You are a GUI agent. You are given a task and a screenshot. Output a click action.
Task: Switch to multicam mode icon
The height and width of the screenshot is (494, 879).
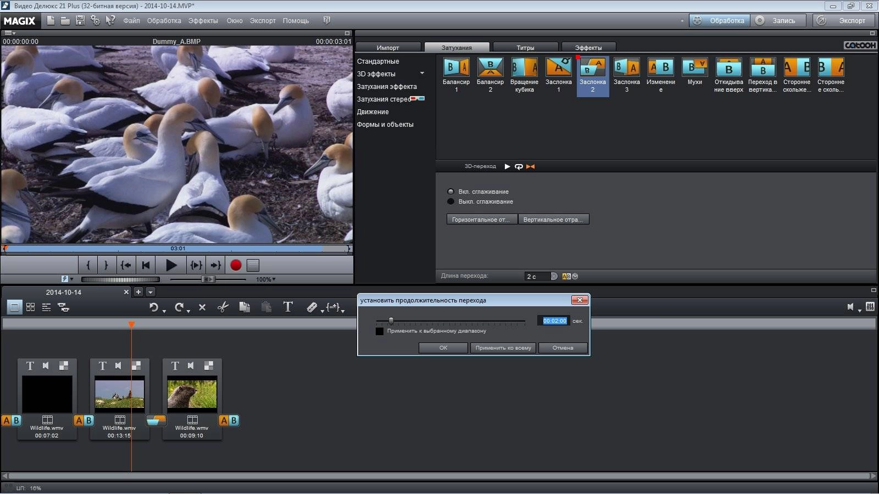[63, 307]
